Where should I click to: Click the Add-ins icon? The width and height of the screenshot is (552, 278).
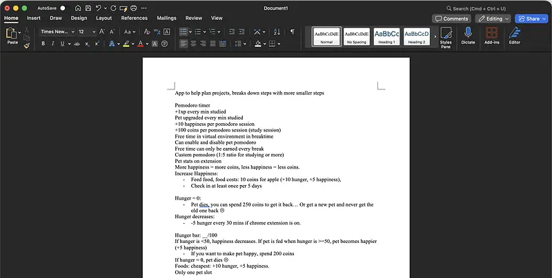[x=491, y=36]
